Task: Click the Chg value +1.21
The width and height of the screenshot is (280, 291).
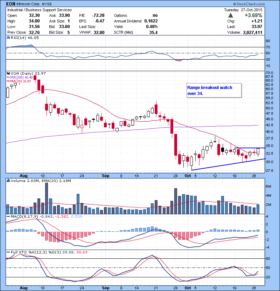Action: click(257, 21)
